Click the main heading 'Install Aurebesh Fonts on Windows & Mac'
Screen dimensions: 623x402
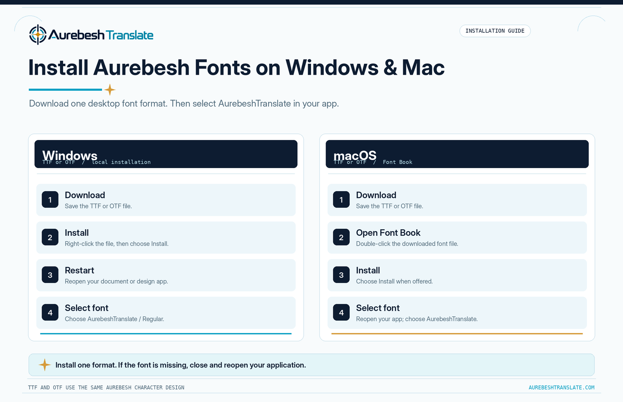tap(236, 67)
